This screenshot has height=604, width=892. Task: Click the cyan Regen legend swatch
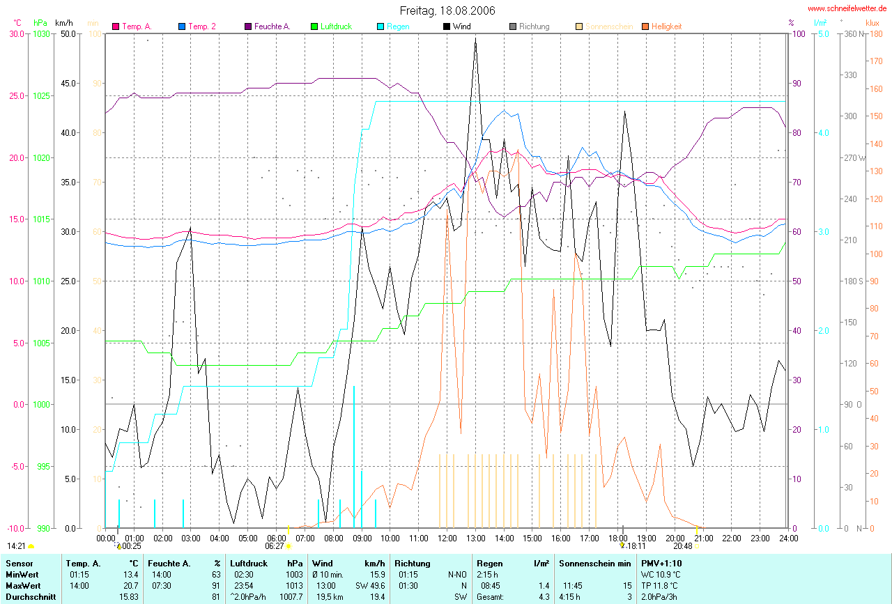tap(380, 26)
